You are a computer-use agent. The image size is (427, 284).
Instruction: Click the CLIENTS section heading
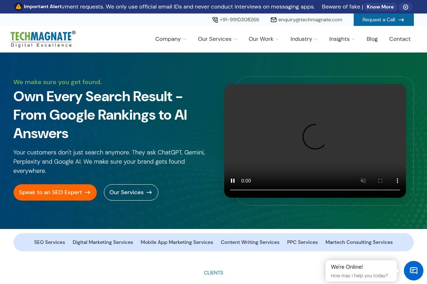tap(213, 273)
